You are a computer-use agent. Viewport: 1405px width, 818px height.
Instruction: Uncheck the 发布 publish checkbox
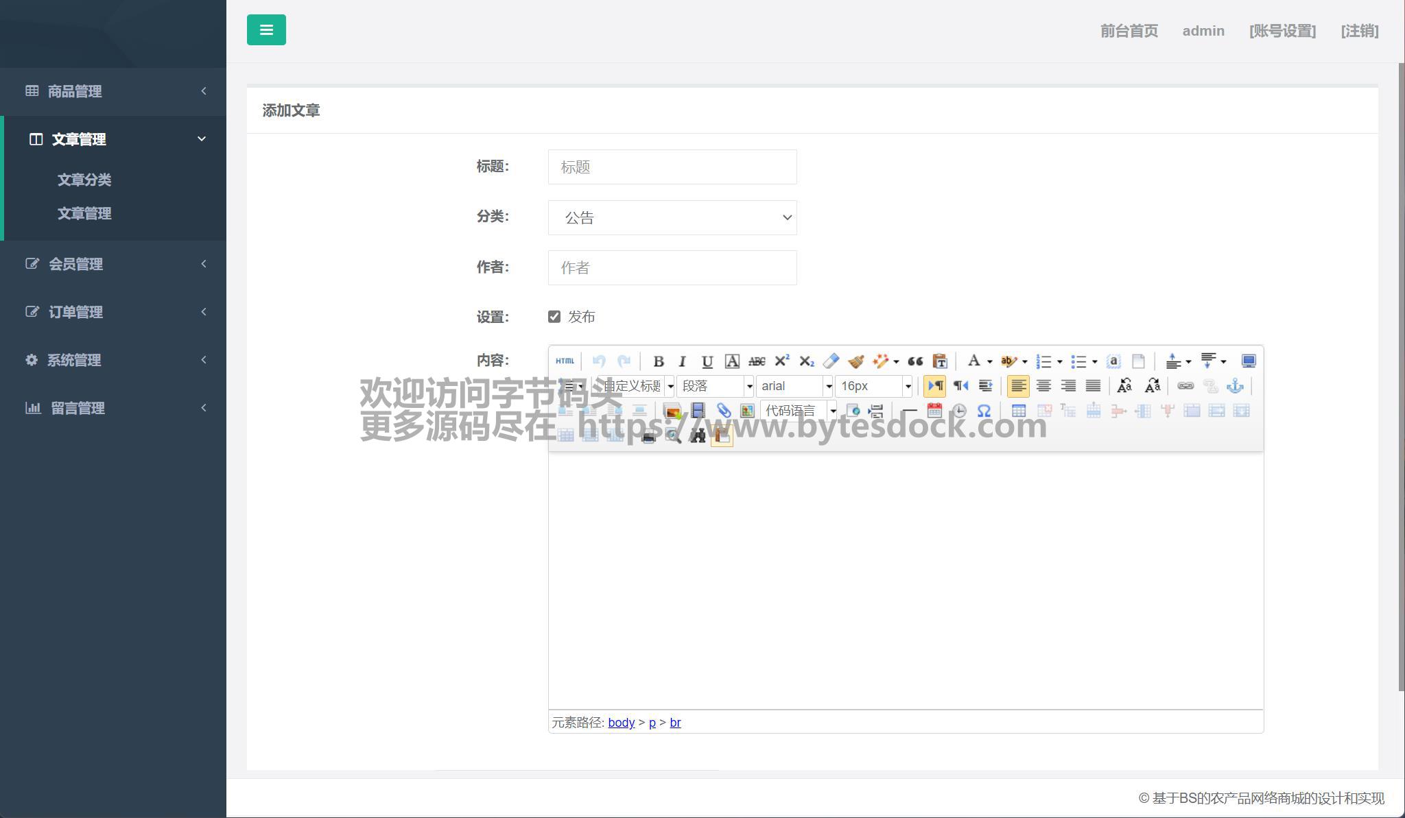click(554, 317)
